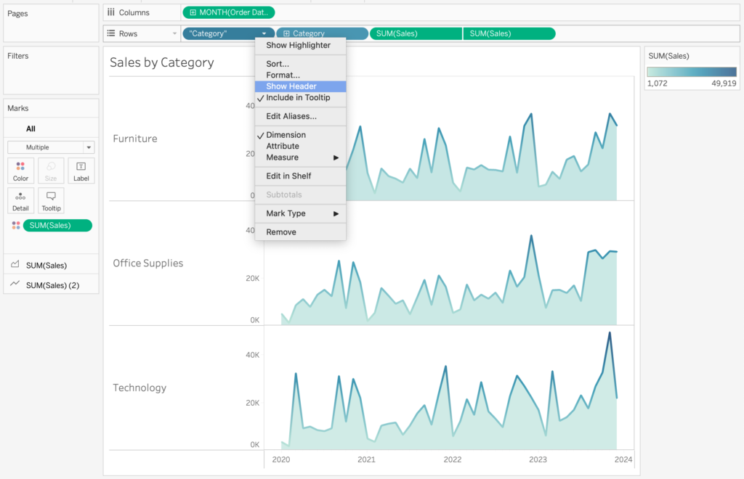This screenshot has height=479, width=744.
Task: Click the Columns shelf icon
Action: tap(110, 12)
